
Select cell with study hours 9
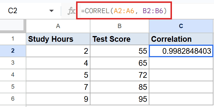(58, 99)
